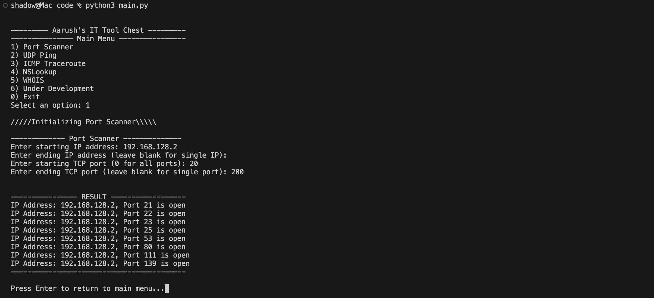
Task: Click the ending TCP port value 200
Action: [x=238, y=172]
